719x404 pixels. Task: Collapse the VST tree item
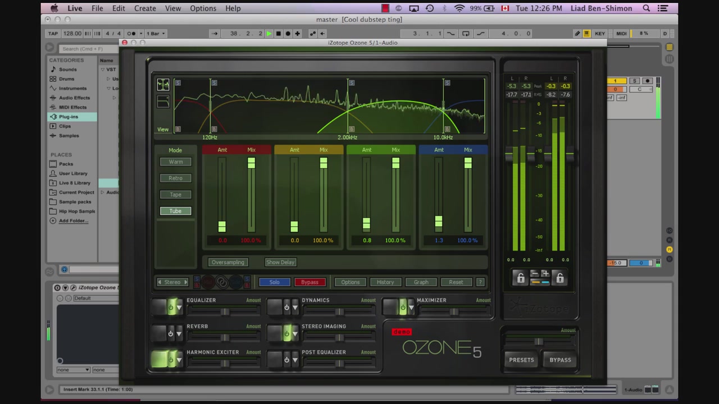tap(103, 70)
